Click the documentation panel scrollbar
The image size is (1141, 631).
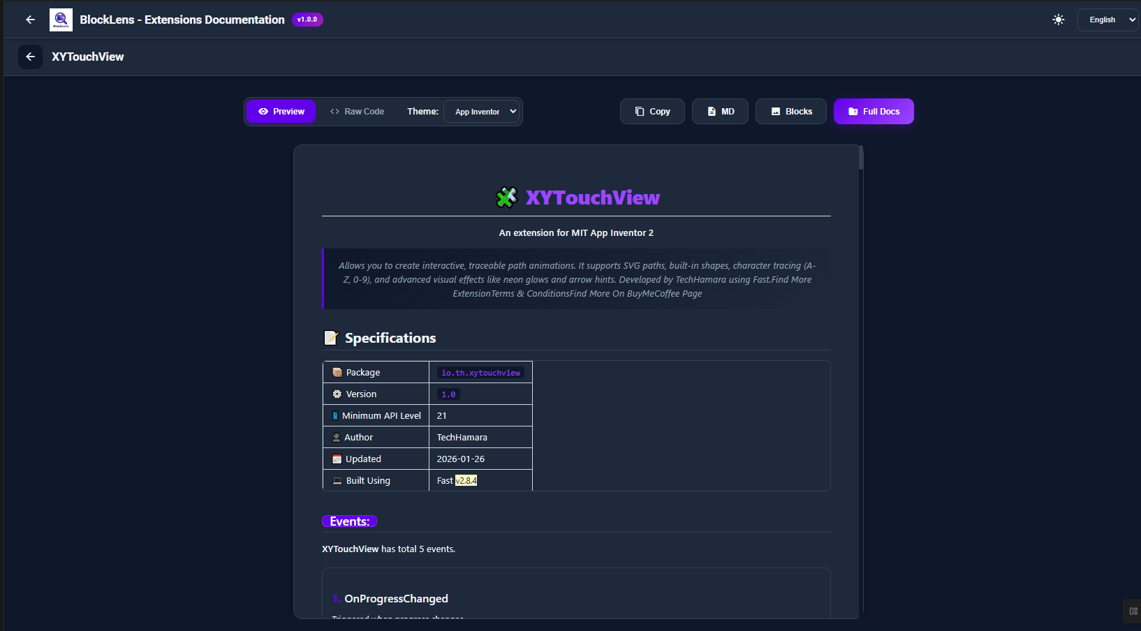861,158
